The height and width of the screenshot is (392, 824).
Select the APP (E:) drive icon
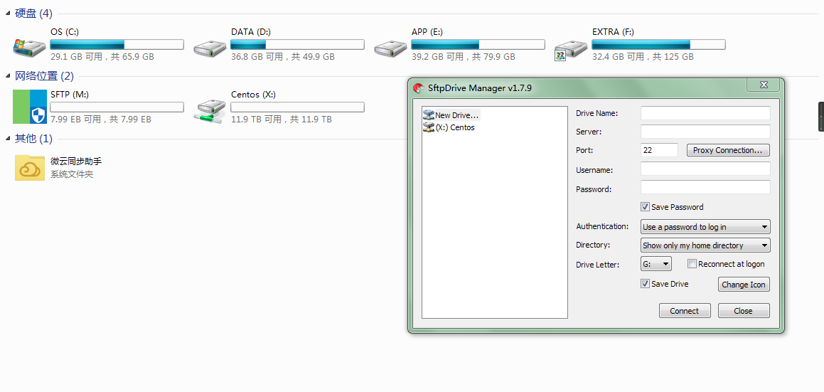(x=390, y=46)
